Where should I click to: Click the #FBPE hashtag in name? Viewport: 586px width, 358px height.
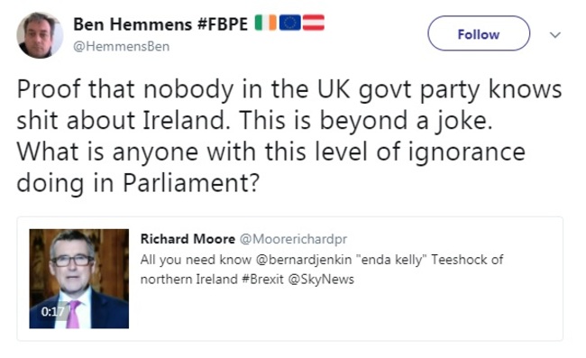(x=223, y=24)
